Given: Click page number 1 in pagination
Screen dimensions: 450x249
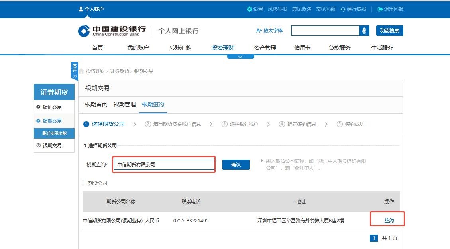Looking at the screenshot, I should (x=373, y=238).
